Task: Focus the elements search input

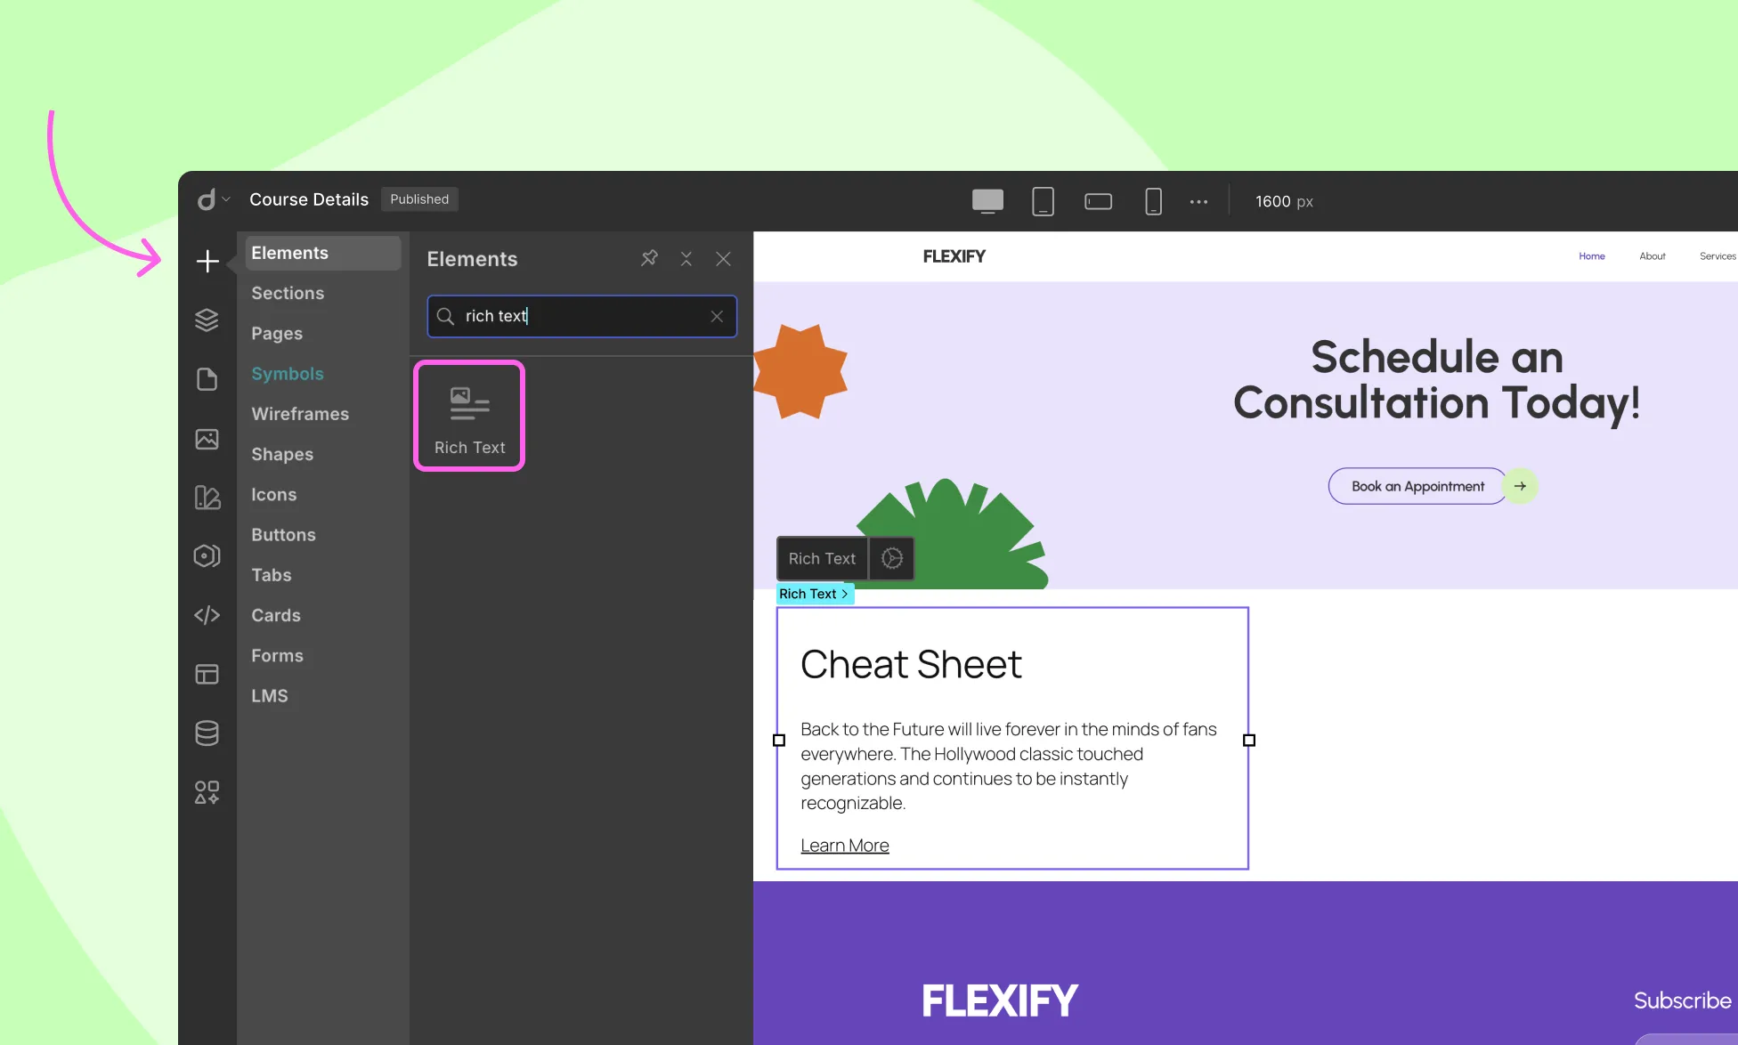Action: tap(582, 316)
